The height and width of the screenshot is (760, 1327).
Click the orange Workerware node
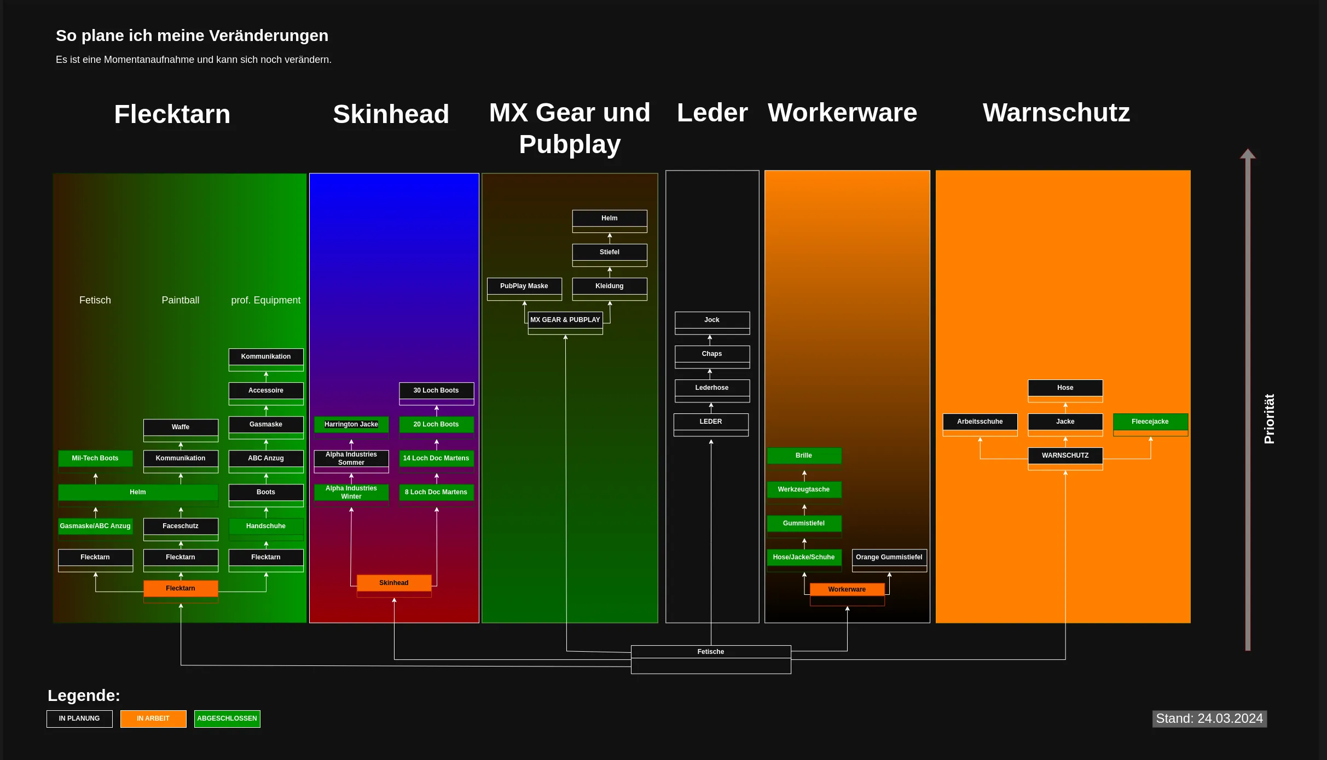pos(847,589)
